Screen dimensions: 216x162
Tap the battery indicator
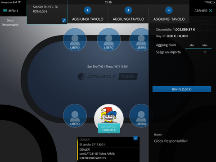point(212,2)
